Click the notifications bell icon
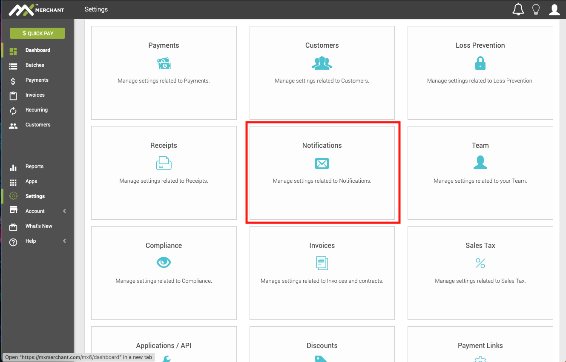 click(x=518, y=9)
